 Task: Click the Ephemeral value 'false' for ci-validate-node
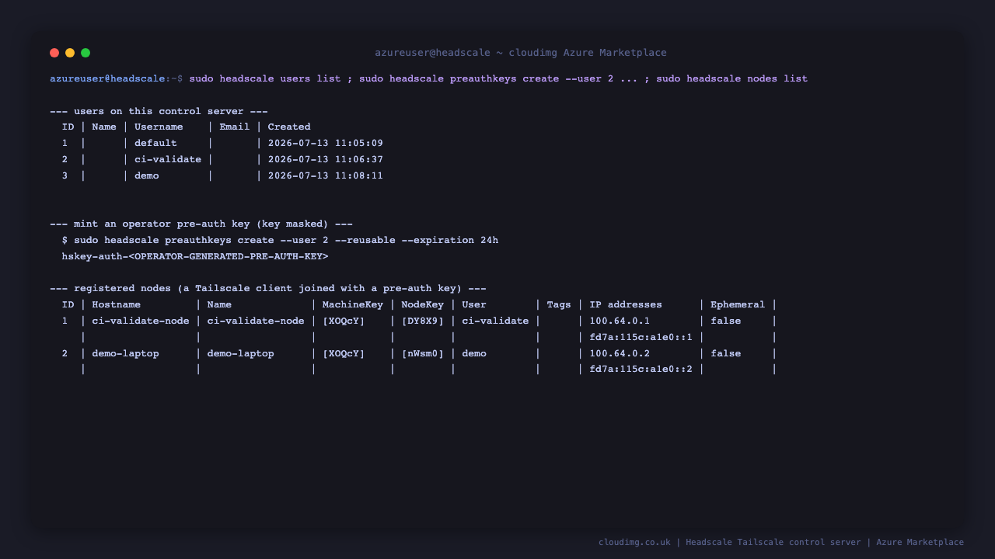[725, 321]
